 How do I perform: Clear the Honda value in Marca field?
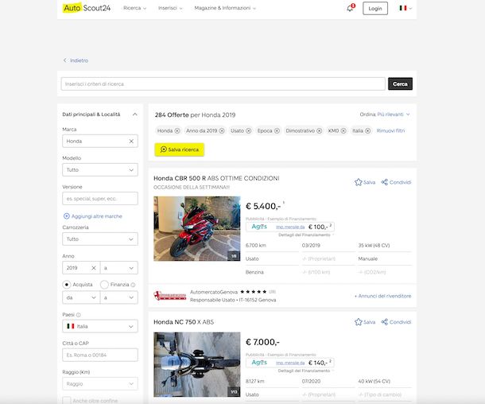pyautogui.click(x=131, y=141)
